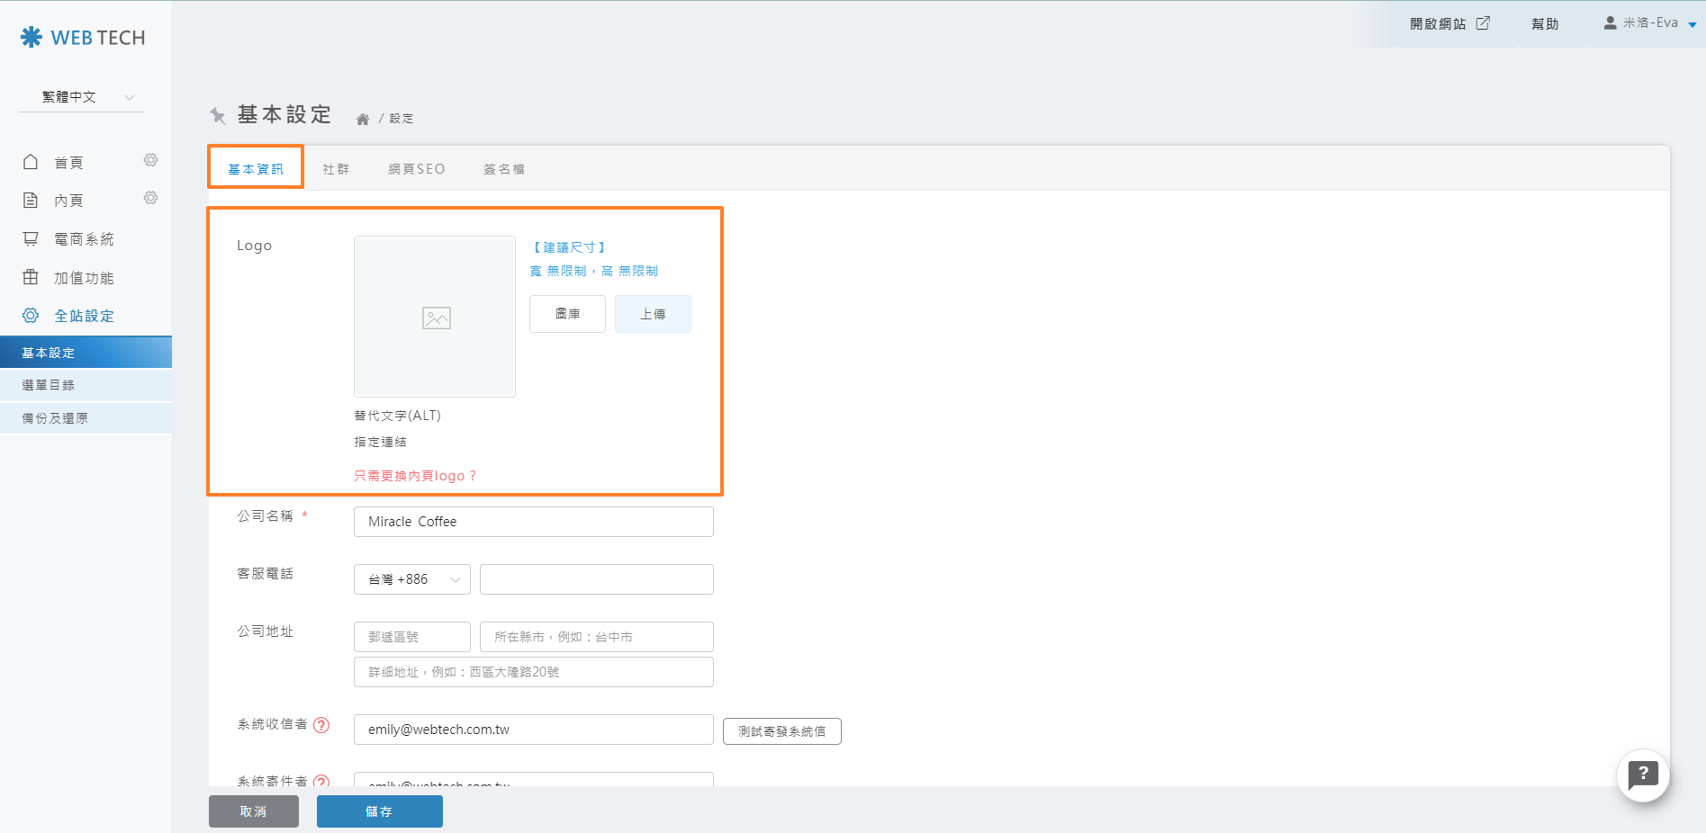Click help icon next to 系統收信者
The image size is (1706, 833).
[x=321, y=725]
